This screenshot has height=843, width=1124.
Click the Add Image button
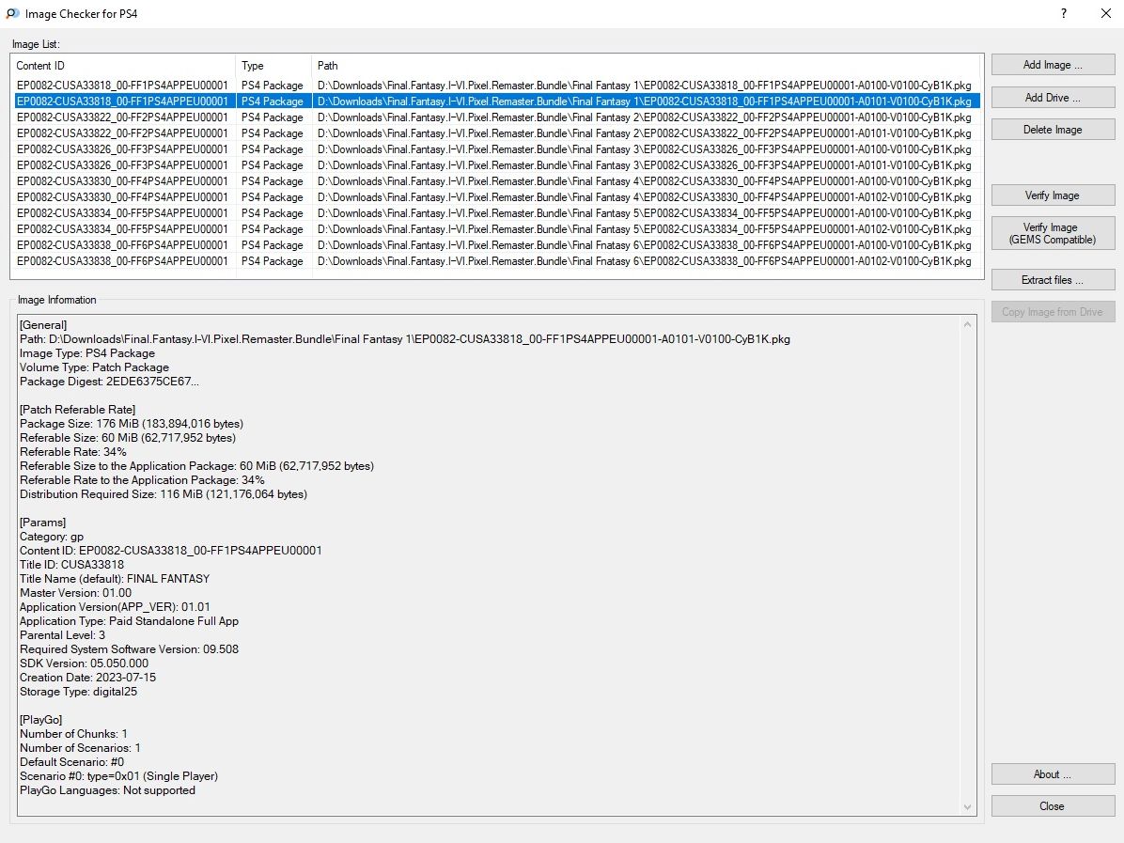pos(1053,65)
